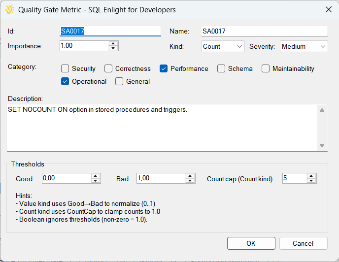Click the SQL Enlight lightbulb icon in title bar
This screenshot has height=262, width=339.
[x=10, y=10]
